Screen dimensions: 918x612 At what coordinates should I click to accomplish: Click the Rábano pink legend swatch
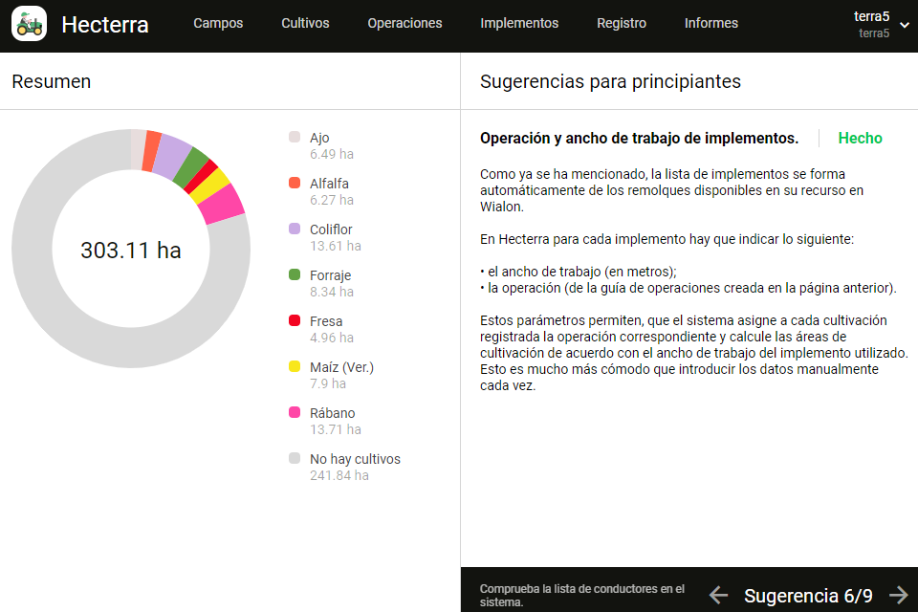click(x=295, y=412)
